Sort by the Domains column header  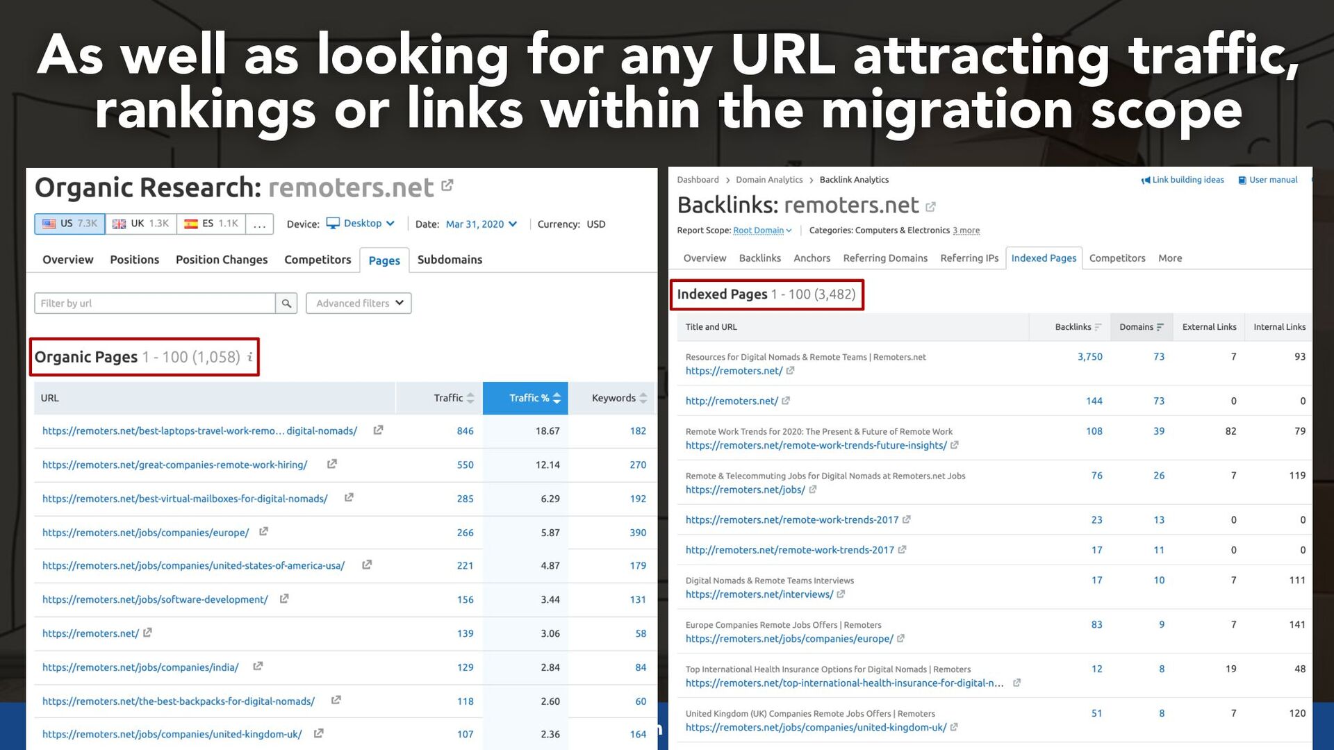tap(1141, 327)
